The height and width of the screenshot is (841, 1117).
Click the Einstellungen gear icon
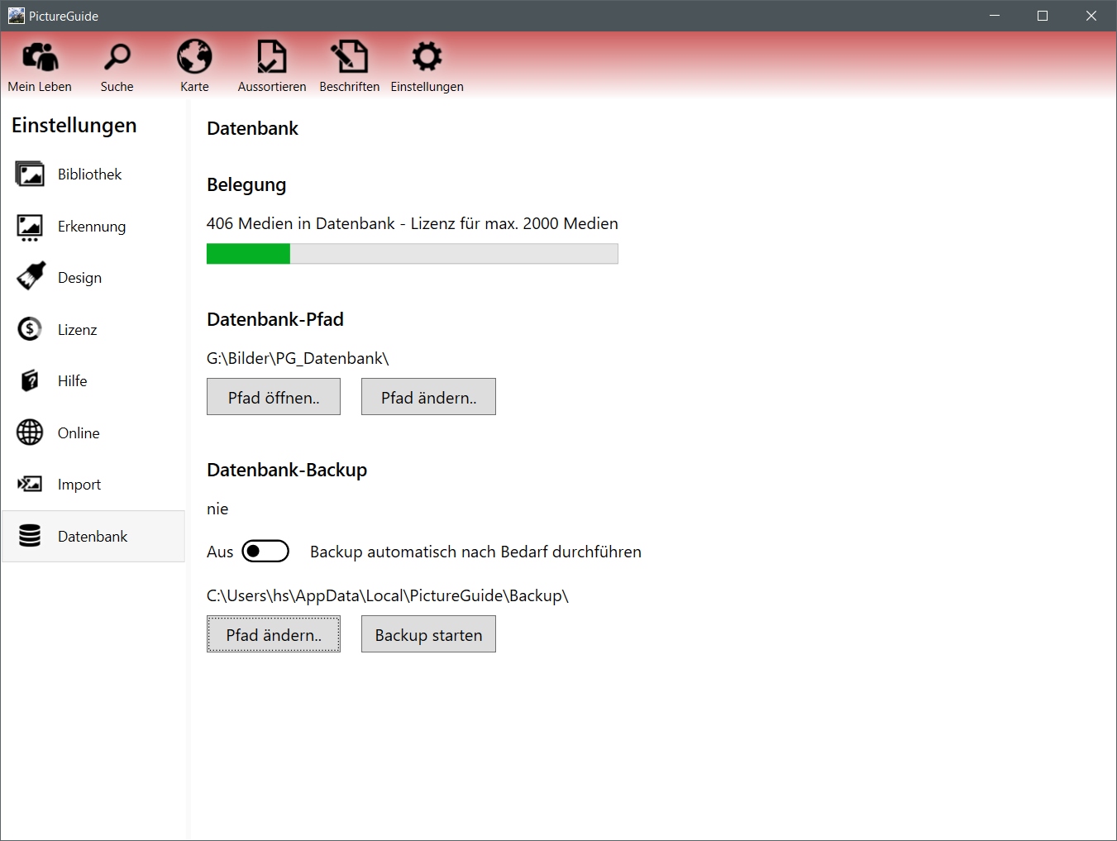(x=427, y=57)
